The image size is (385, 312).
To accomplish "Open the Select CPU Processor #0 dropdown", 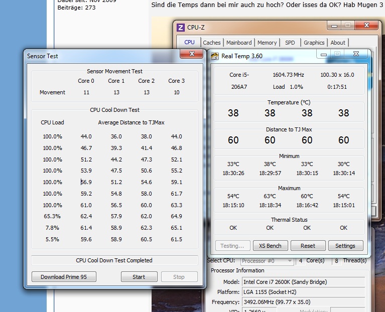I will [x=267, y=261].
